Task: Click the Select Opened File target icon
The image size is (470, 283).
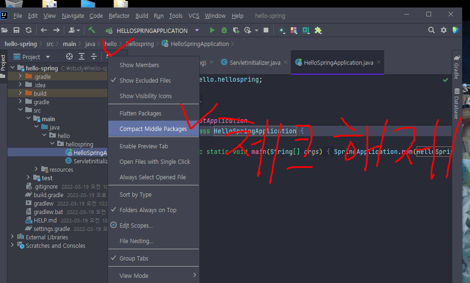Action: pos(69,57)
